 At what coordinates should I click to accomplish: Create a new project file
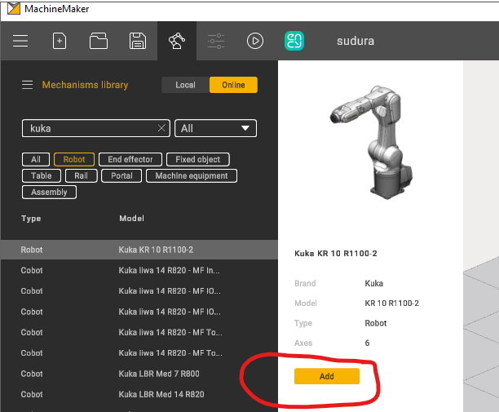coord(60,41)
